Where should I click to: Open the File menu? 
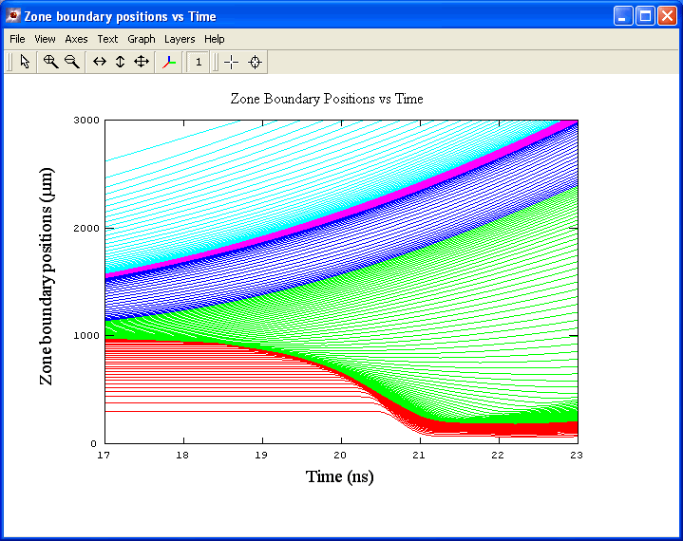click(17, 39)
